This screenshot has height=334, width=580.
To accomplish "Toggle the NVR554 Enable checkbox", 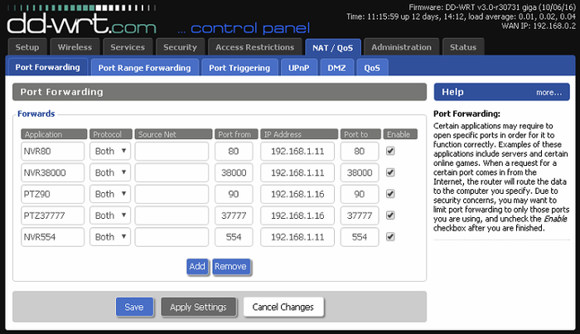I will pyautogui.click(x=390, y=237).
